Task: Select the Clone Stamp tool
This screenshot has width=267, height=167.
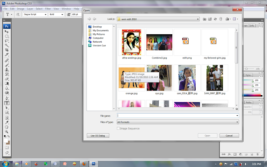Action: tap(7, 70)
